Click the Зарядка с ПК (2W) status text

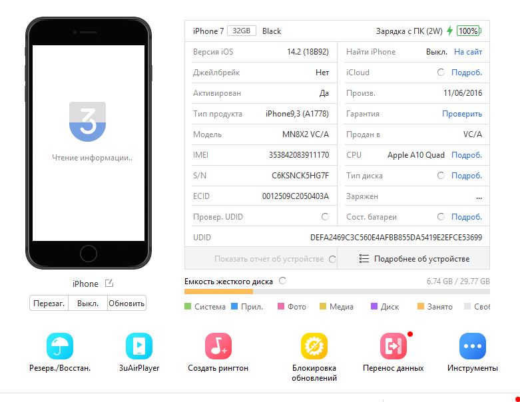pyautogui.click(x=409, y=31)
